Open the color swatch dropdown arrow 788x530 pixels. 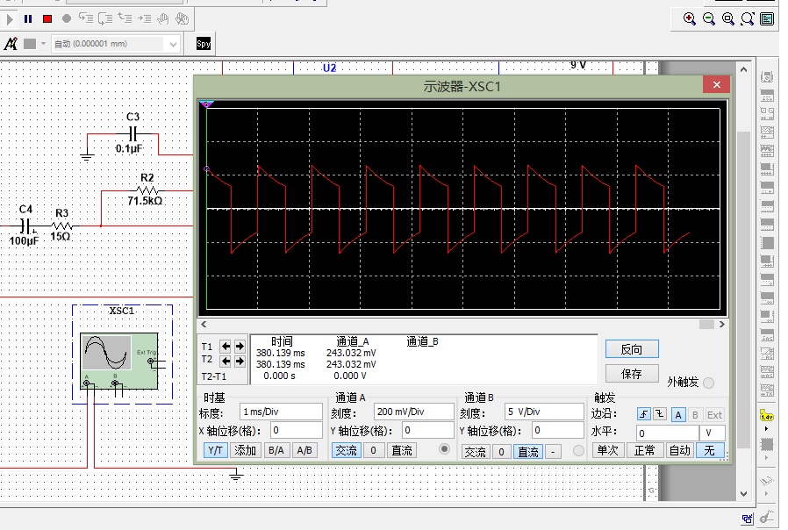(43, 44)
